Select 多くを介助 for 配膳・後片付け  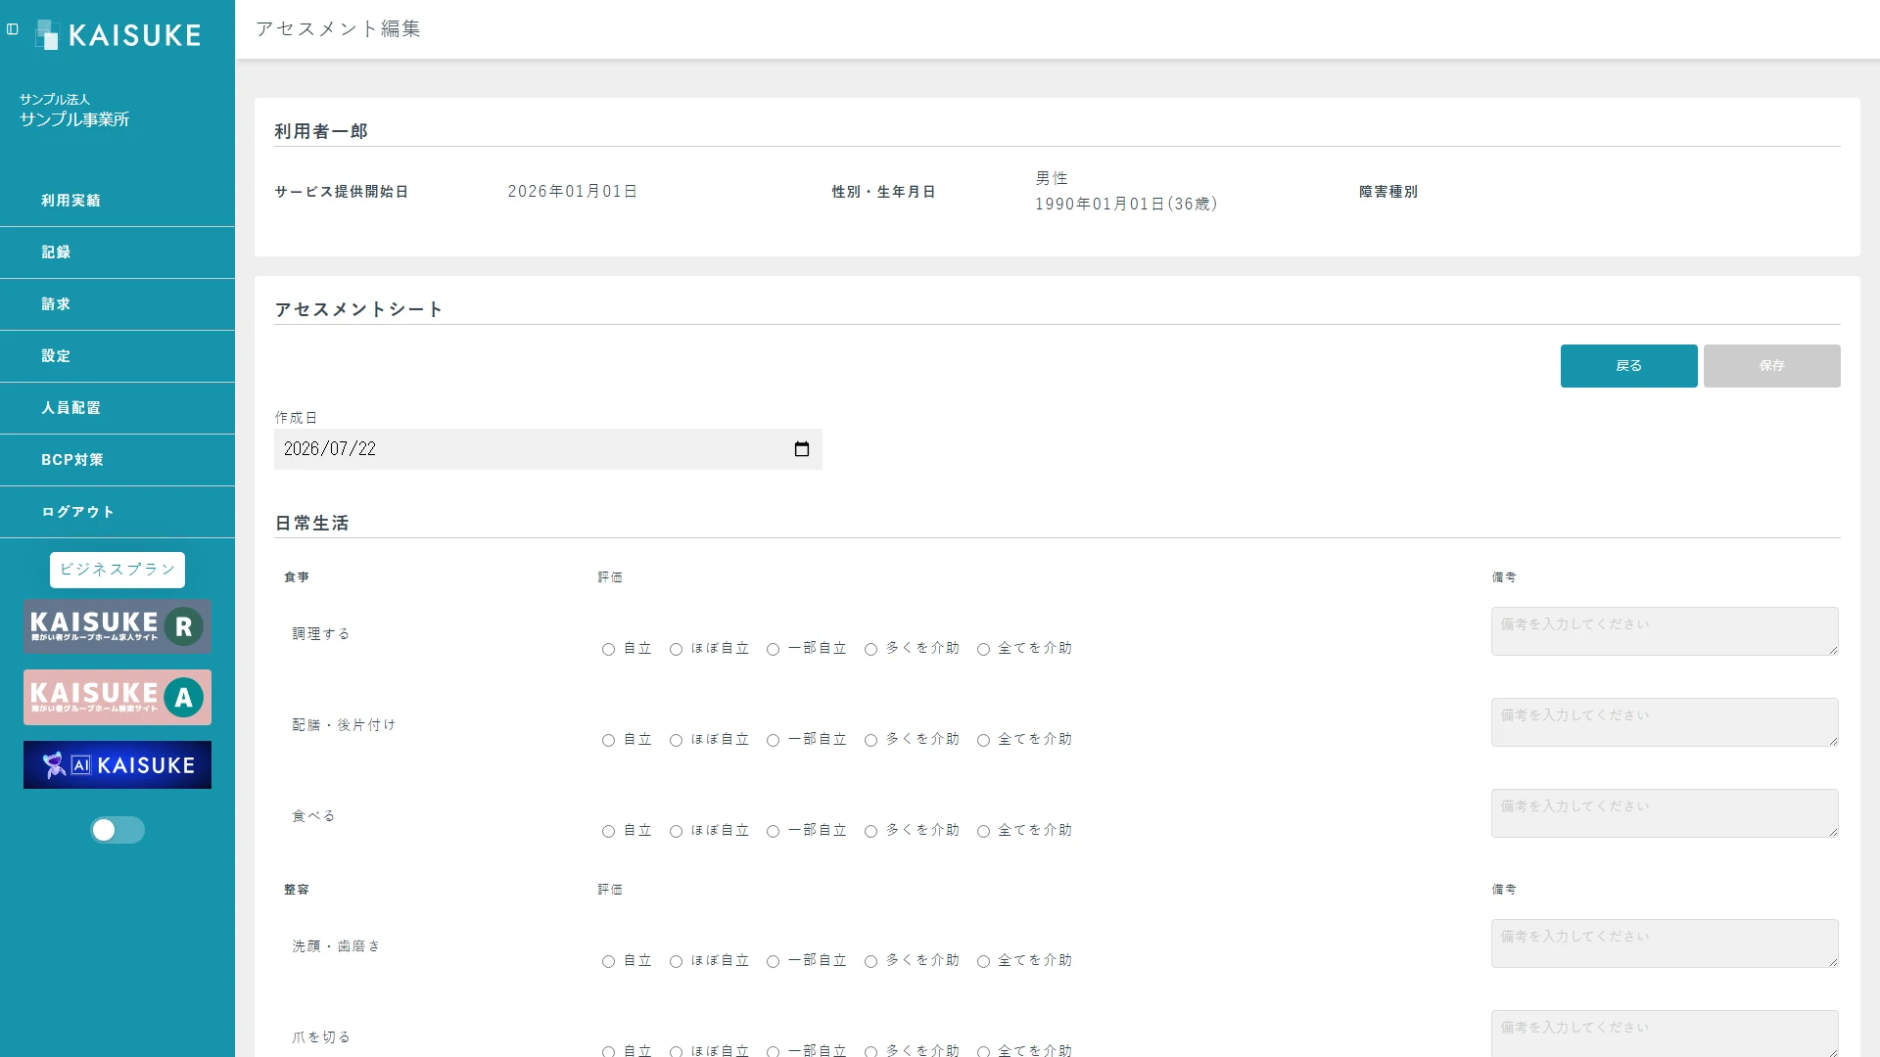[870, 740]
